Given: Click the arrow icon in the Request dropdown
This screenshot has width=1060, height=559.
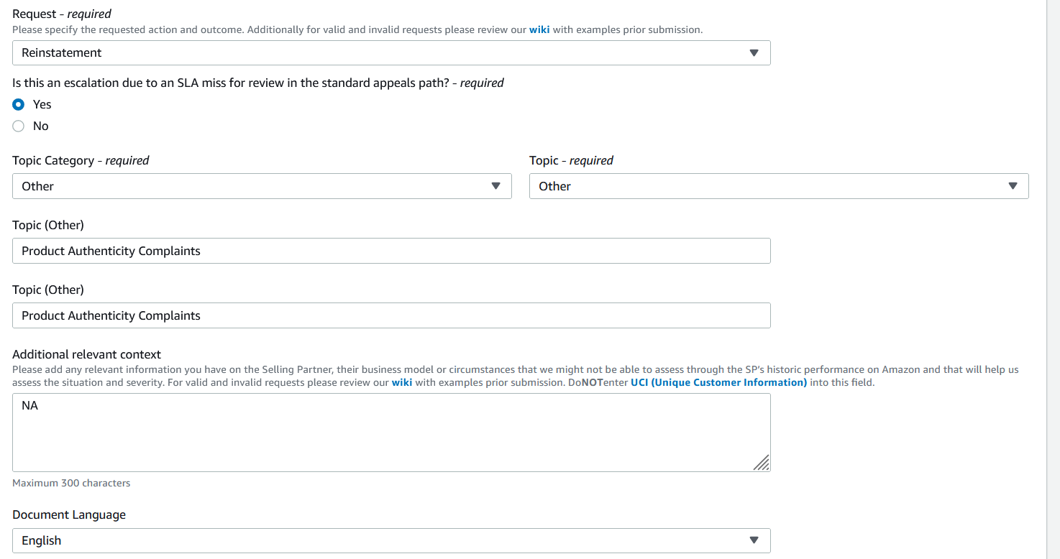Looking at the screenshot, I should 754,53.
